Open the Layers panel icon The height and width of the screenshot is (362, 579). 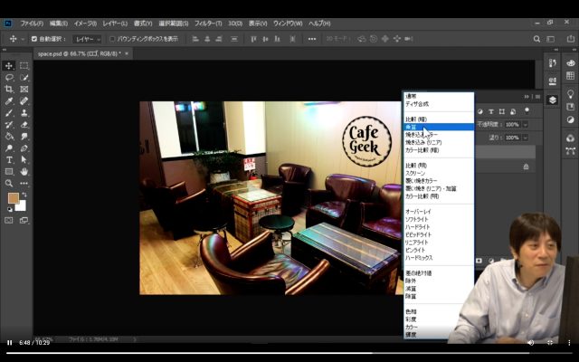pos(552,100)
